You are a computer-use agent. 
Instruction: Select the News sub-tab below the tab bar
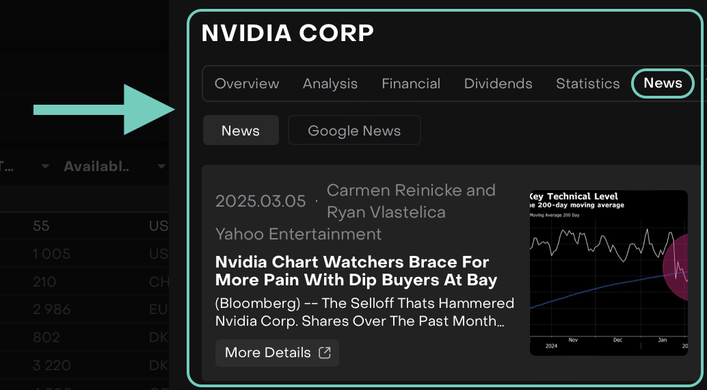pos(241,131)
